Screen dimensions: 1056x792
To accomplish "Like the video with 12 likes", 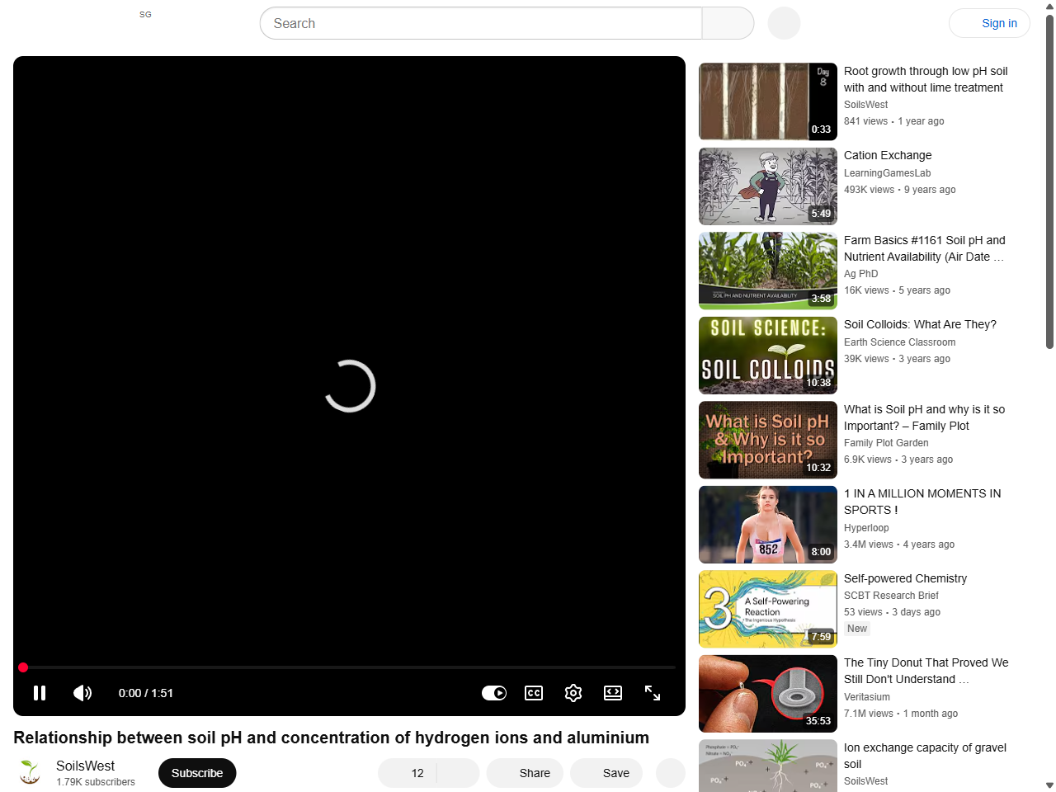I will (408, 773).
